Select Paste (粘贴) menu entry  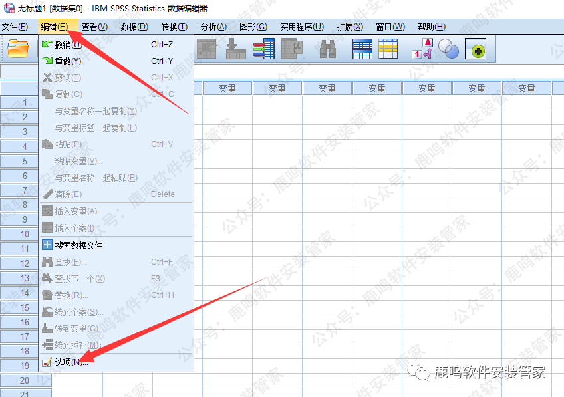tap(116, 144)
